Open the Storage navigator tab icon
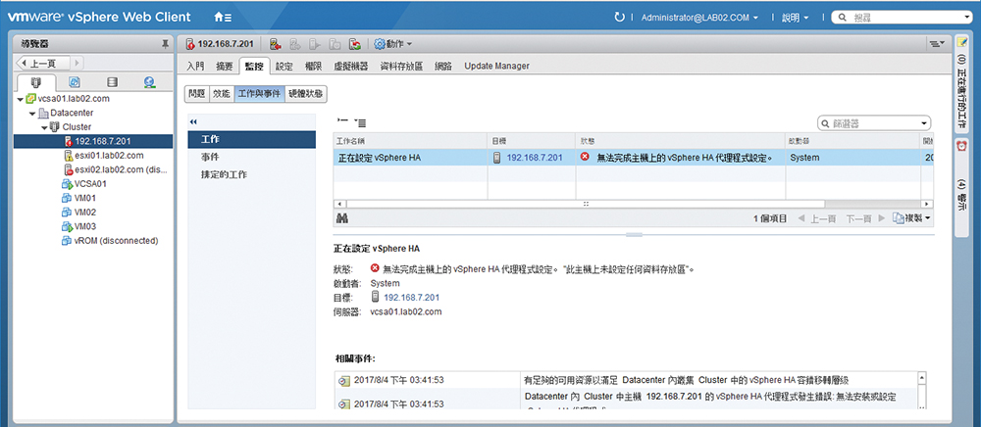Screen dimensions: 981x427 click(x=112, y=82)
